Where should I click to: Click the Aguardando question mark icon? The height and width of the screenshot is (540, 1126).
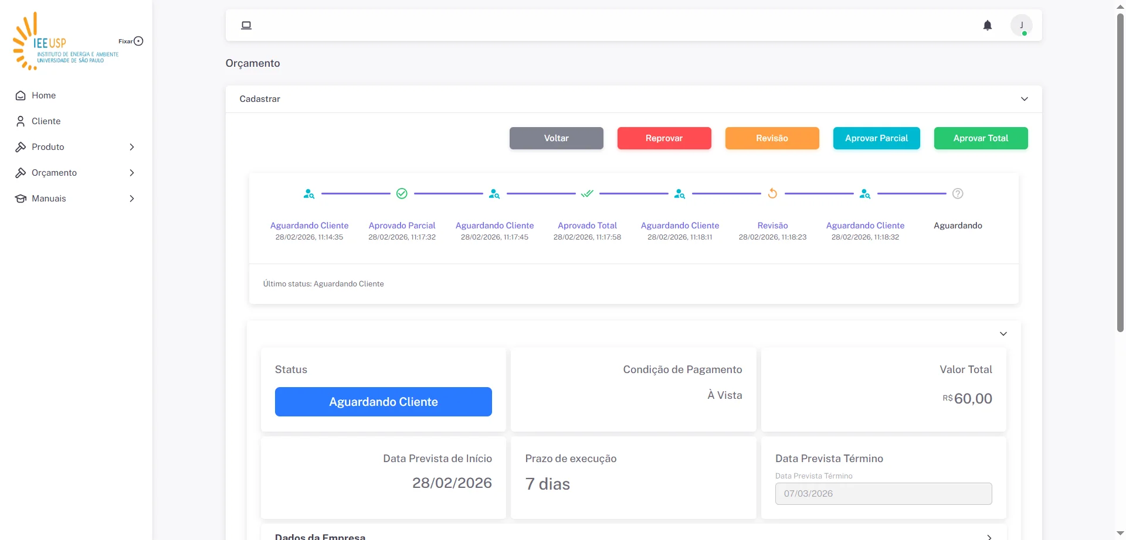tap(958, 193)
